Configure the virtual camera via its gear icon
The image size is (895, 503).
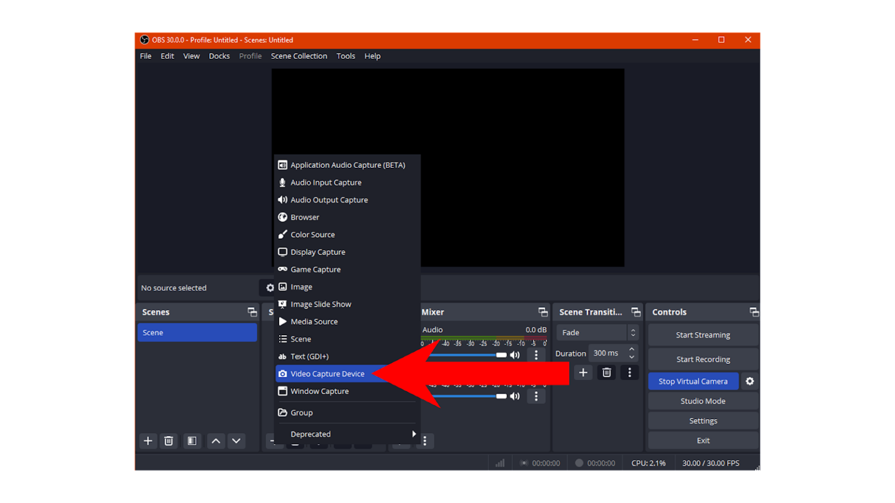[x=750, y=381]
